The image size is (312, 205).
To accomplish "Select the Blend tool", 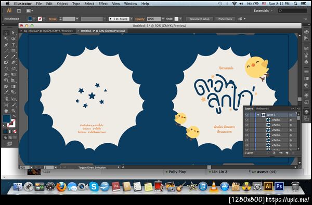I will pos(13,92).
